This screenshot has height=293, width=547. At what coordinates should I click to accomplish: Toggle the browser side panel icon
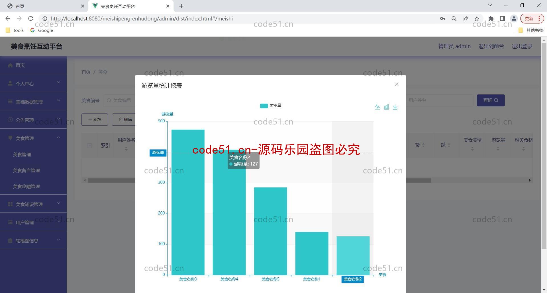coord(502,18)
